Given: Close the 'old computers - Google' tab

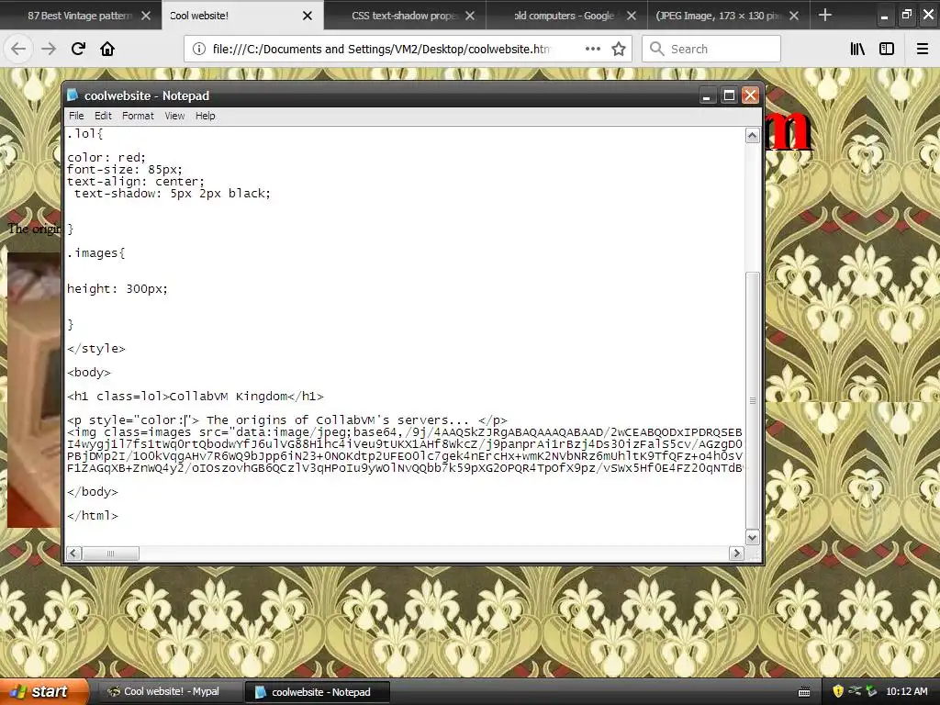Looking at the screenshot, I should [632, 16].
